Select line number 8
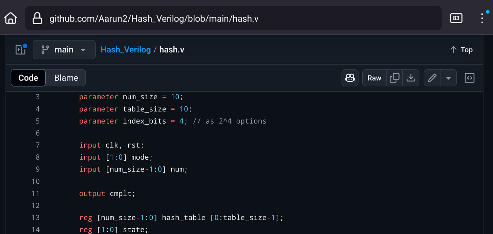Viewport: 493px width, 234px height. (x=38, y=157)
